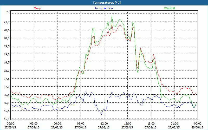Click the 20,5 y-axis value
The height and width of the screenshot is (130, 208).
[7, 30]
